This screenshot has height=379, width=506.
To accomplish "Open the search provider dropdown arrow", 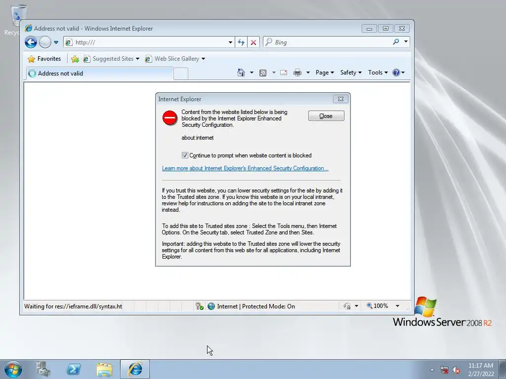I will pyautogui.click(x=406, y=42).
